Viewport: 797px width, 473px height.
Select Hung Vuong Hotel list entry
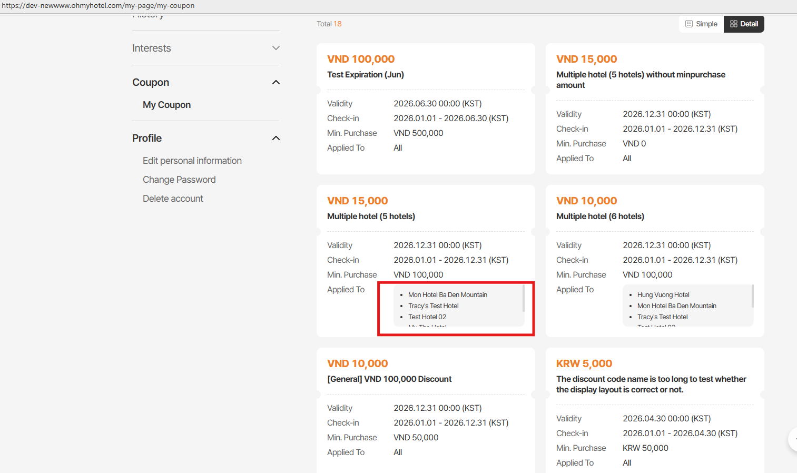click(663, 295)
